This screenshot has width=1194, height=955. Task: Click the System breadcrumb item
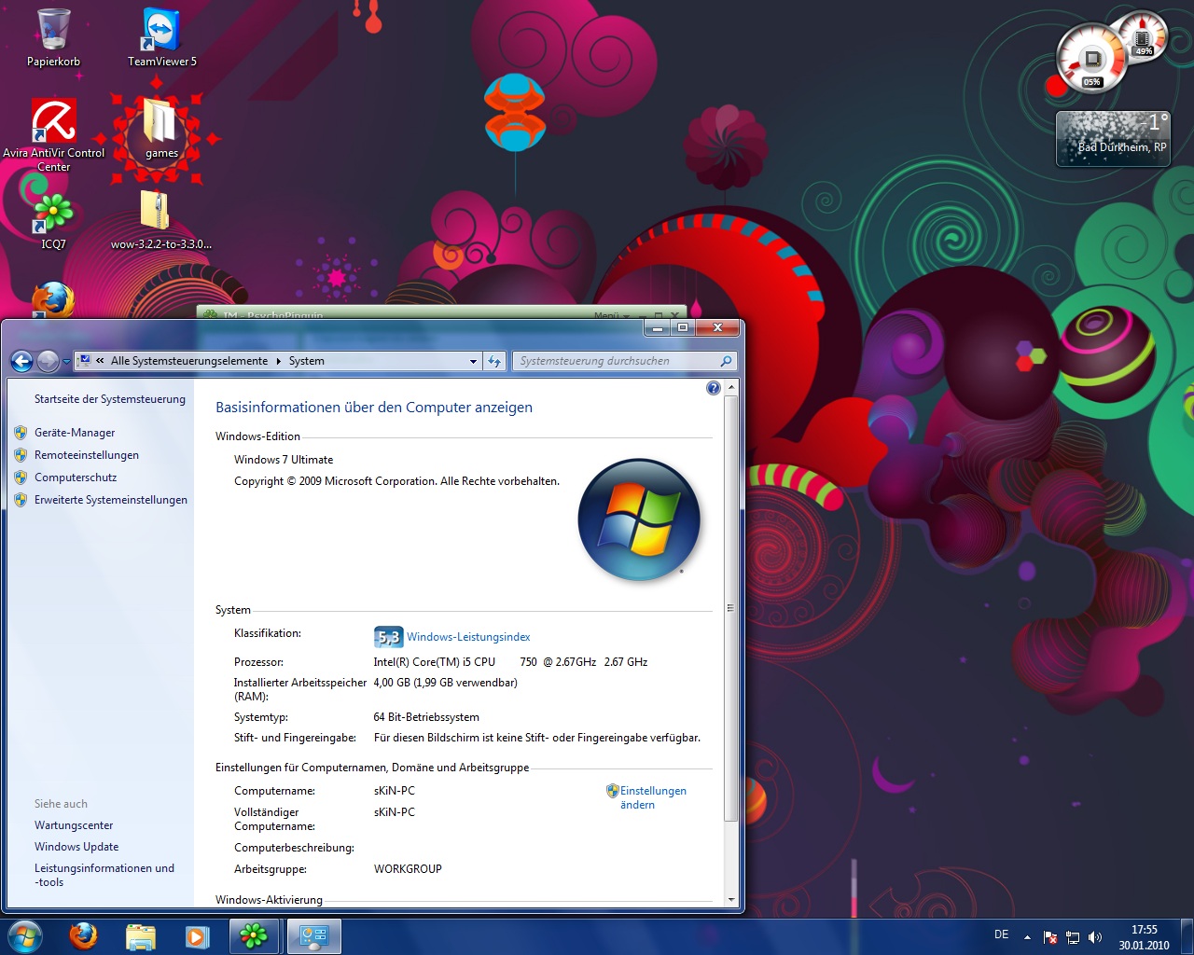(x=307, y=361)
